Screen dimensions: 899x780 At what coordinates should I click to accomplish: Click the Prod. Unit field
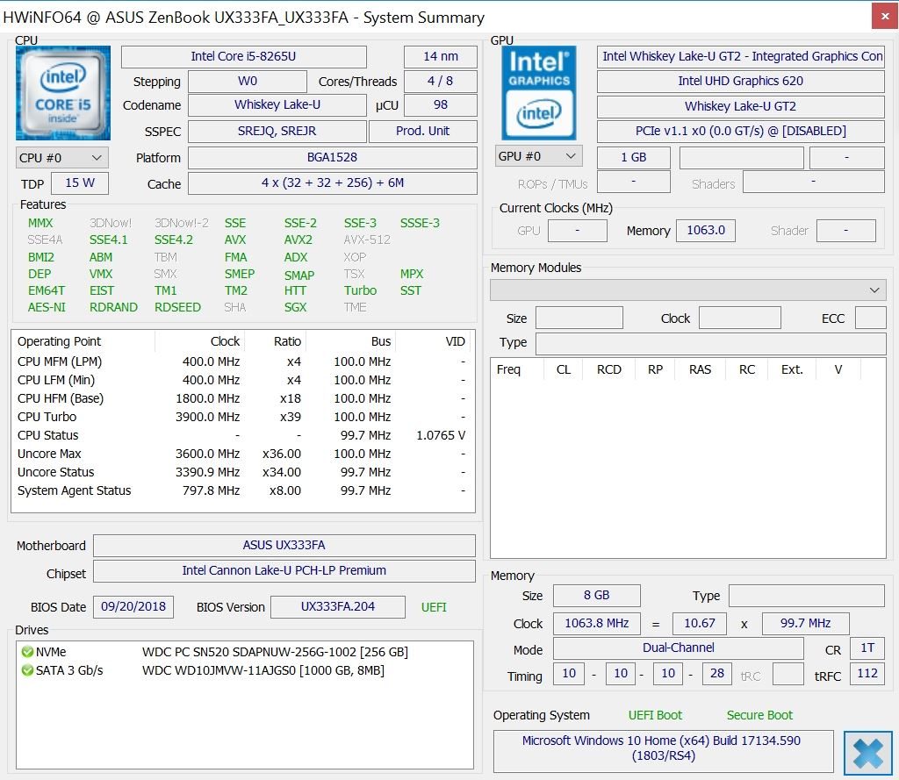[423, 132]
